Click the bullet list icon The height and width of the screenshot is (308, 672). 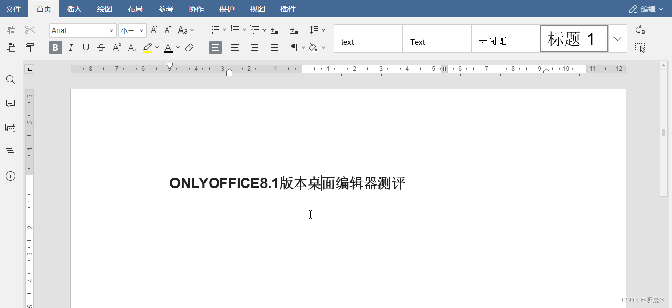coord(215,30)
